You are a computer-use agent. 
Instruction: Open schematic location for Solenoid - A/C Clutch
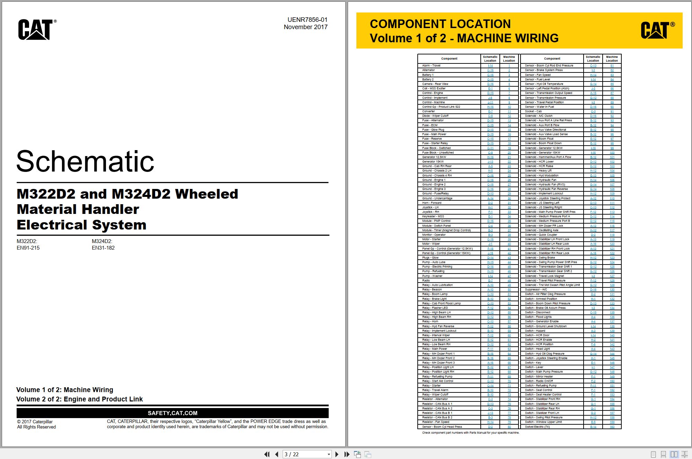coord(593,116)
